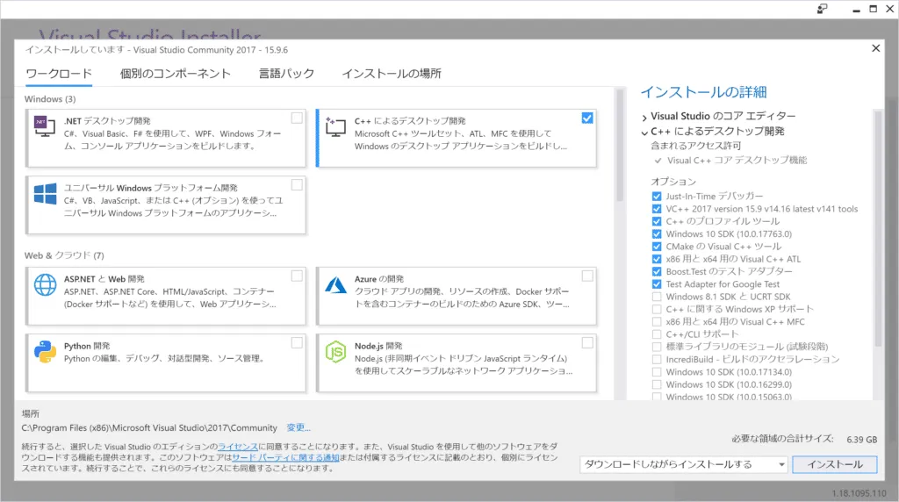Select the Python 開発 workload card title
This screenshot has height=502, width=899.
(87, 346)
